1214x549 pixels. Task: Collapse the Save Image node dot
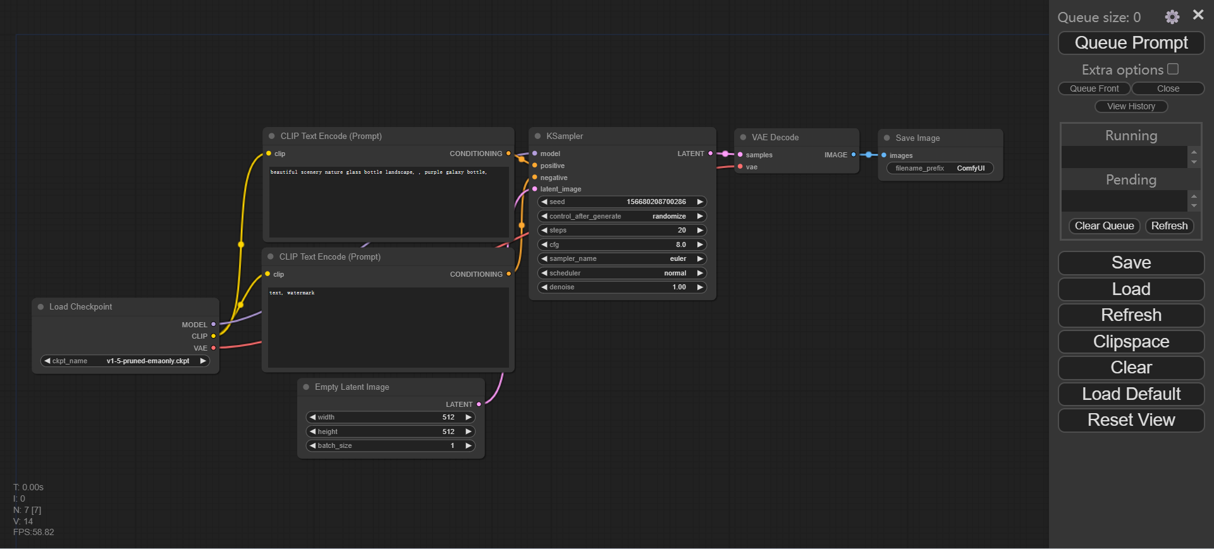pyautogui.click(x=886, y=138)
